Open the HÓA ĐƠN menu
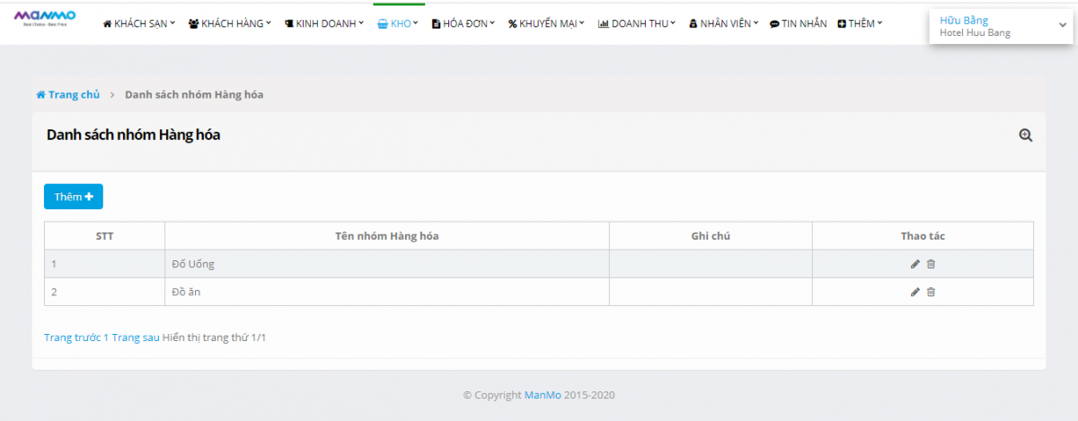 pyautogui.click(x=464, y=24)
